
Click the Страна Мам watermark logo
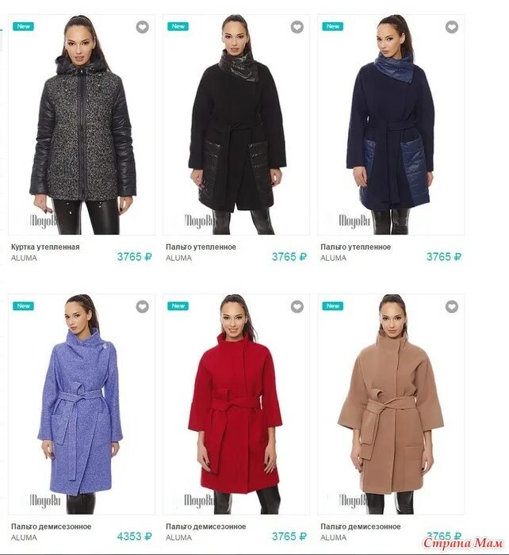click(463, 542)
